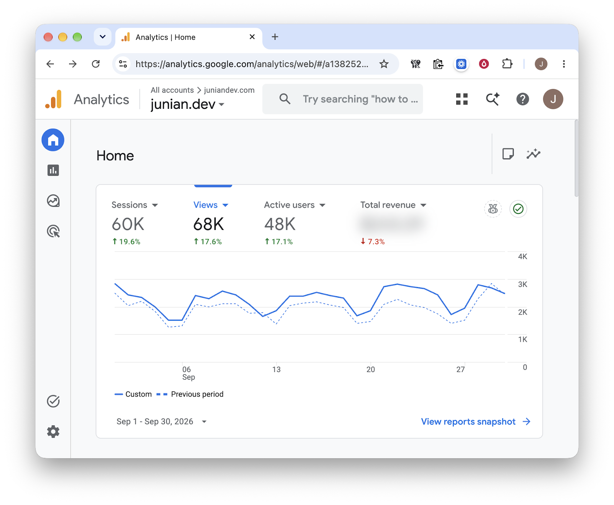This screenshot has height=505, width=614.
Task: Click the page vertical scrollbar
Action: (576, 158)
